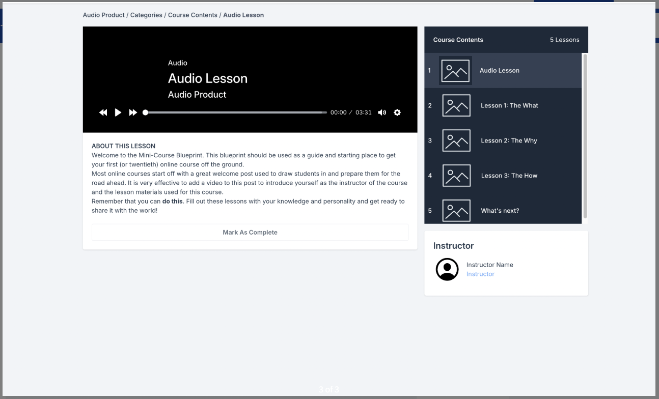Click the ABOUT THIS LESSON heading
The height and width of the screenshot is (399, 659).
click(124, 146)
